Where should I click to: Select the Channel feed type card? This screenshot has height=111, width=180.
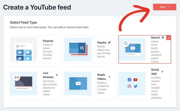click(36, 49)
